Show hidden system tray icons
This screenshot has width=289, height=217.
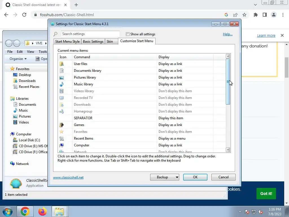point(240,212)
